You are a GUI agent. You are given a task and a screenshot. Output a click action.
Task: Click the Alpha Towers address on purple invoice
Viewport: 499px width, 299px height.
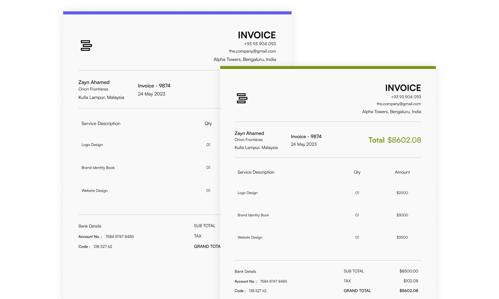click(245, 59)
